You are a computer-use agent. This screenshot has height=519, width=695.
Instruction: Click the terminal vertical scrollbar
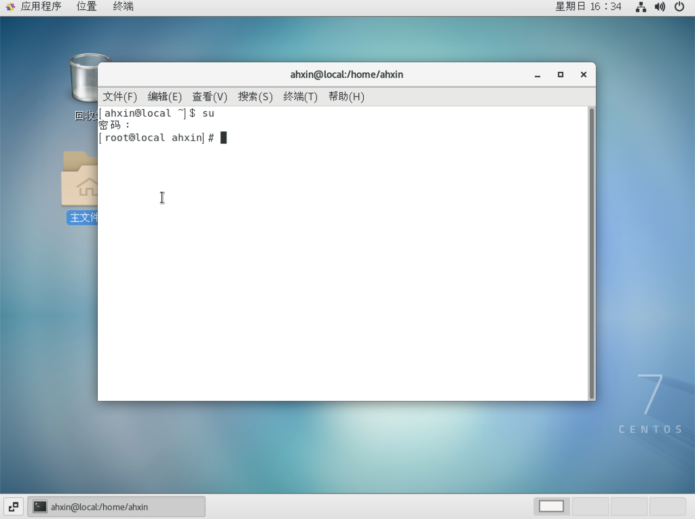pos(591,253)
